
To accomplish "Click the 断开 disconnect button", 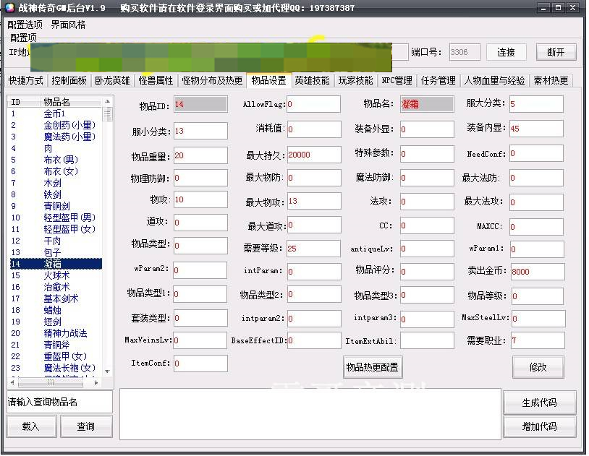I will click(556, 51).
